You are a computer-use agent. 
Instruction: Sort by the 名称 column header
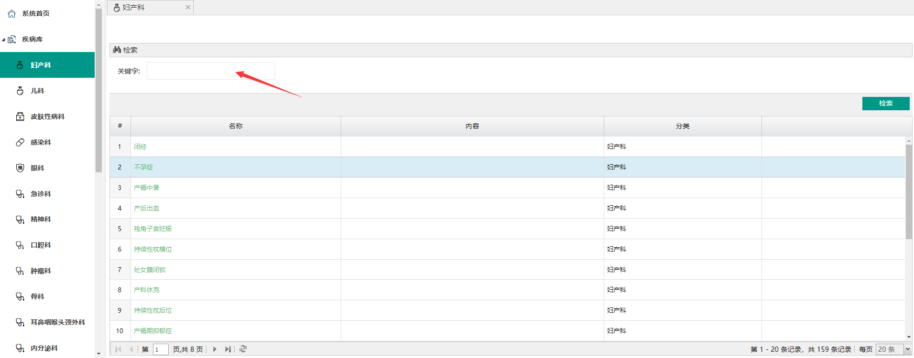point(236,126)
